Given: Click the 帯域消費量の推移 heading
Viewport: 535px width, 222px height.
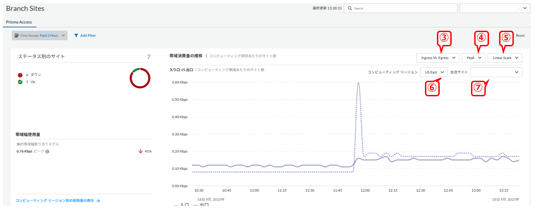Looking at the screenshot, I should tap(186, 55).
